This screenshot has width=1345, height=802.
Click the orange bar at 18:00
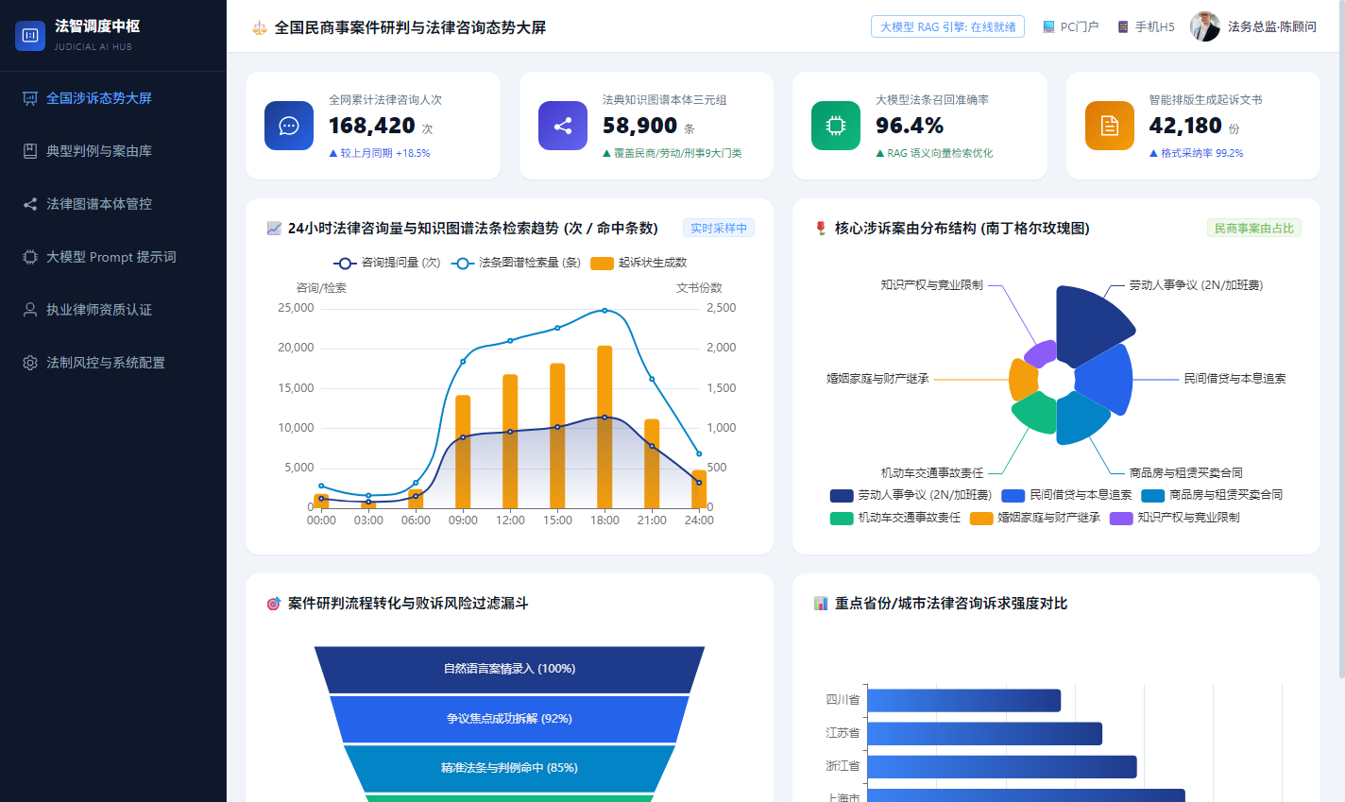[x=604, y=428]
